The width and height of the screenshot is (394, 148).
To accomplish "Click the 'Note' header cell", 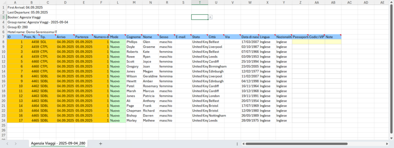I will click(x=333, y=37).
